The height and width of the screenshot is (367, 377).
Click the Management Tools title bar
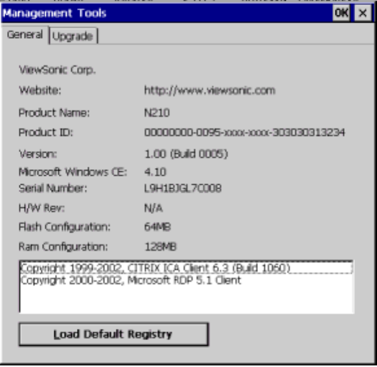click(x=166, y=13)
